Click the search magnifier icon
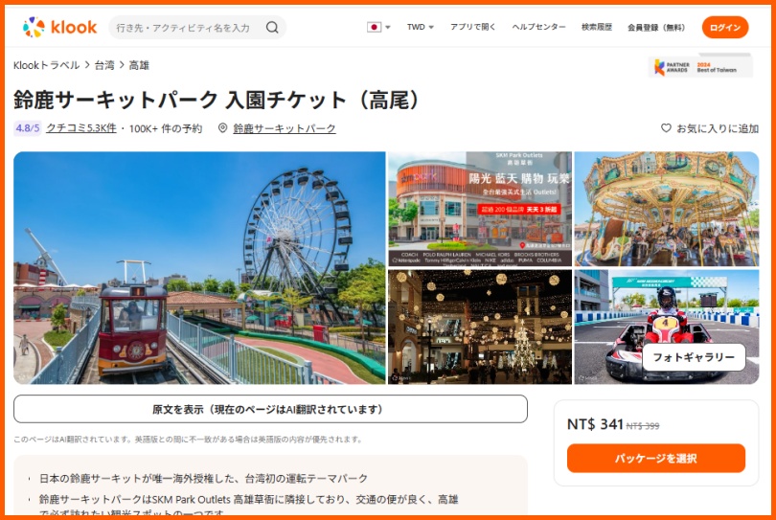776x520 pixels. 272,27
